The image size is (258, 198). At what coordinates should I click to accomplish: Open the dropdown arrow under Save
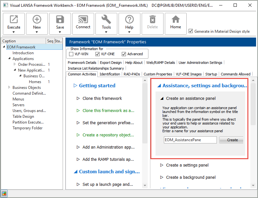60,32
